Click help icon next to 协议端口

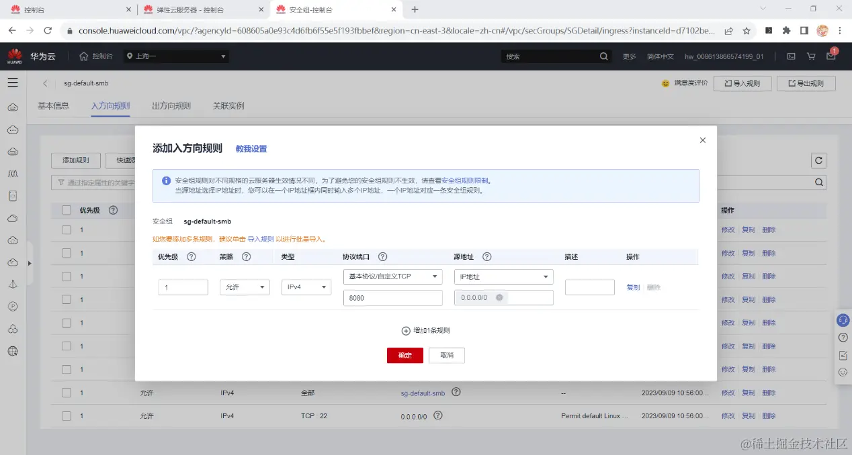(x=383, y=256)
